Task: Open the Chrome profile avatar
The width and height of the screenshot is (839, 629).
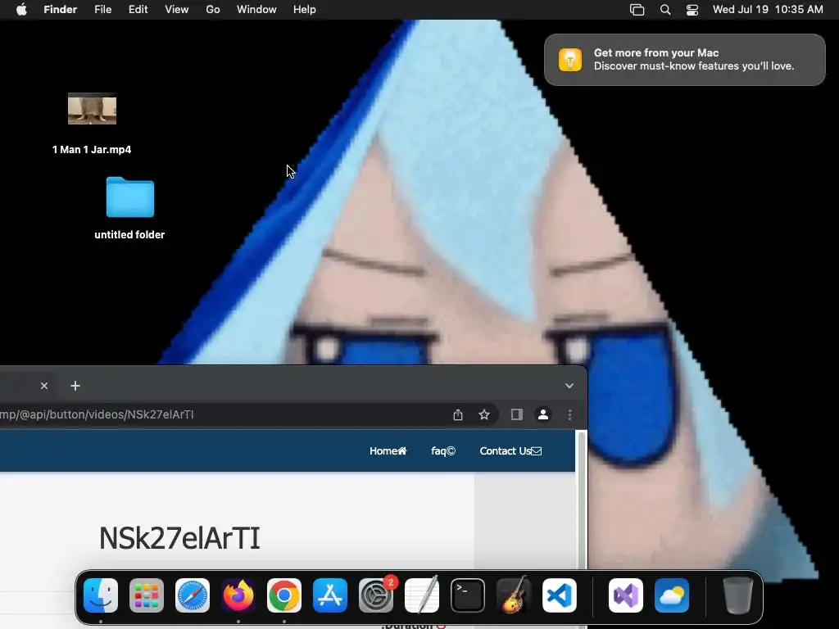Action: [x=543, y=414]
